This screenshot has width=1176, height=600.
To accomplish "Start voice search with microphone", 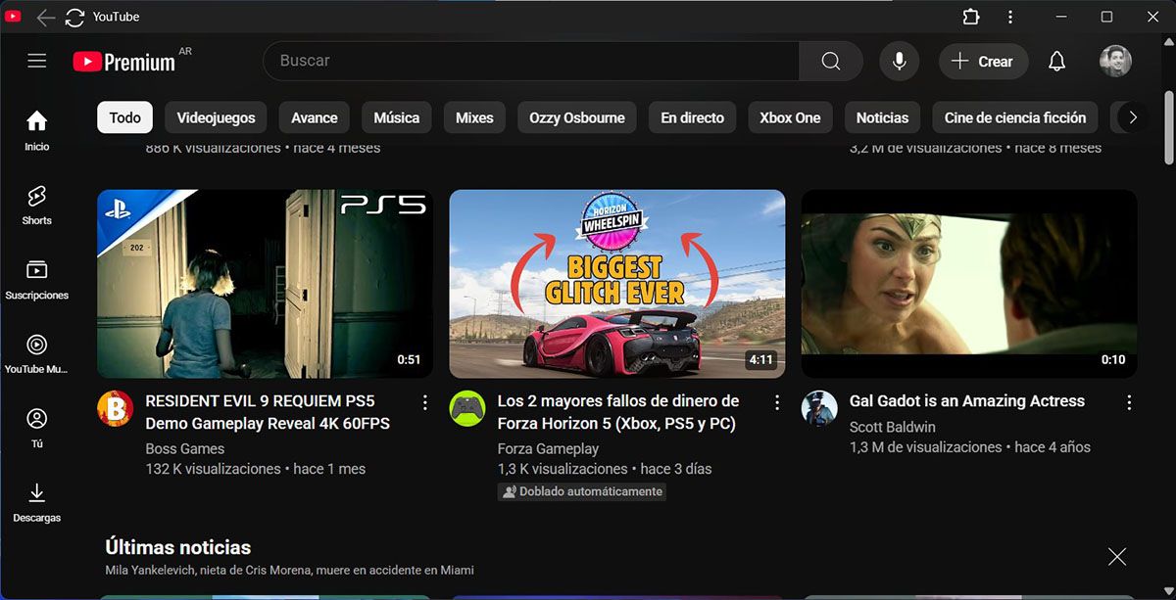I will point(899,61).
